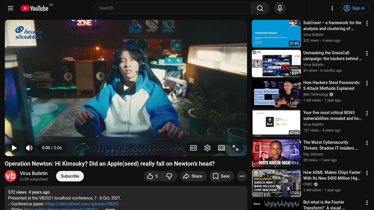This screenshot has height=210, width=374.
Task: Toggle closed captions on the player
Action: [x=193, y=148]
